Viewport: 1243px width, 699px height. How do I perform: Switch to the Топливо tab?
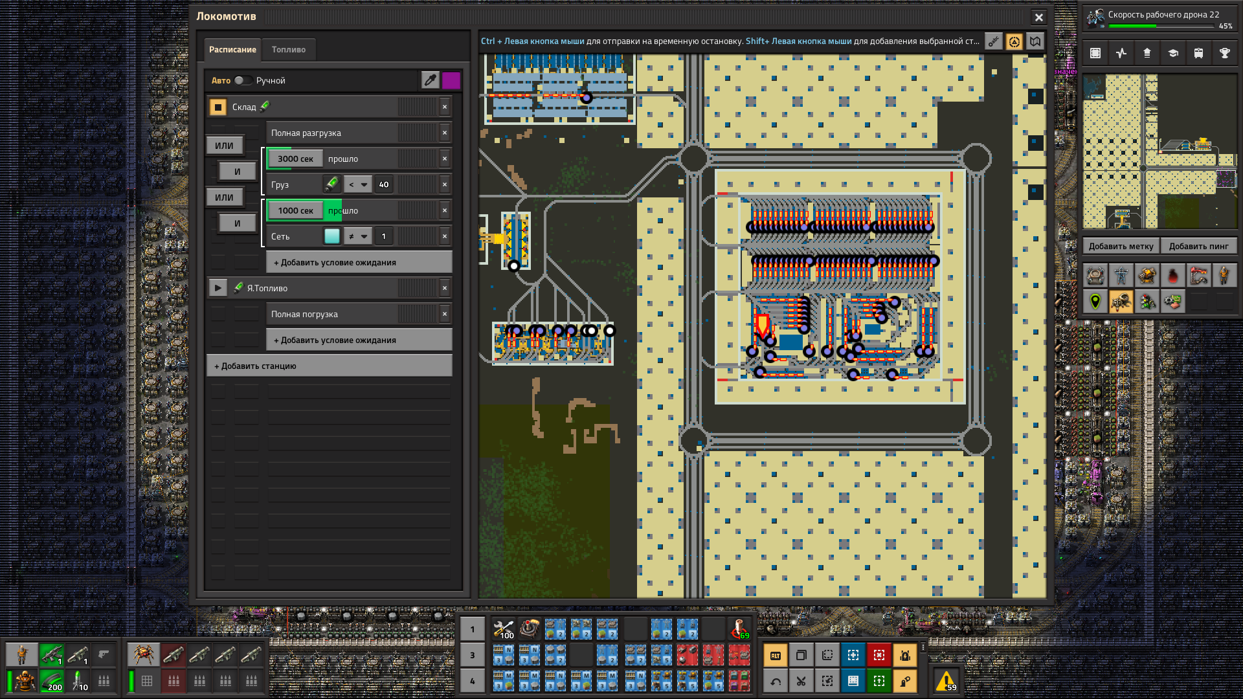coord(289,50)
